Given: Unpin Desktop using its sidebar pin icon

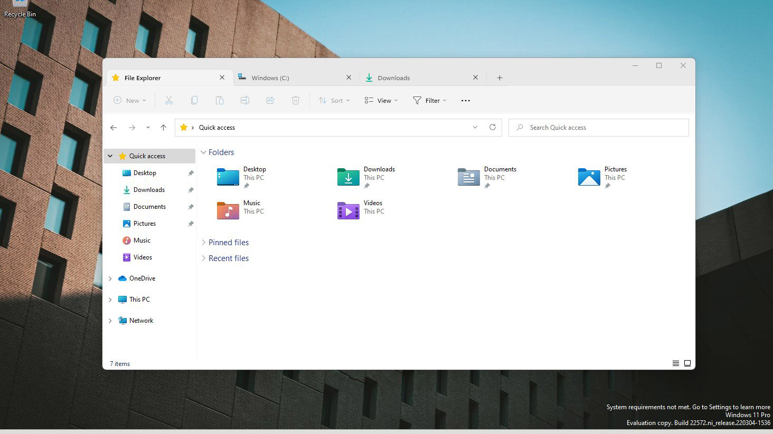Looking at the screenshot, I should [191, 173].
